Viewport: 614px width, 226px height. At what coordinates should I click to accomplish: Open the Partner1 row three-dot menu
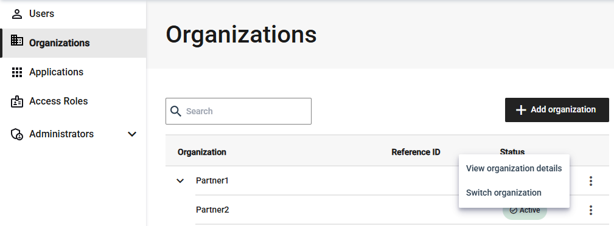[591, 181]
